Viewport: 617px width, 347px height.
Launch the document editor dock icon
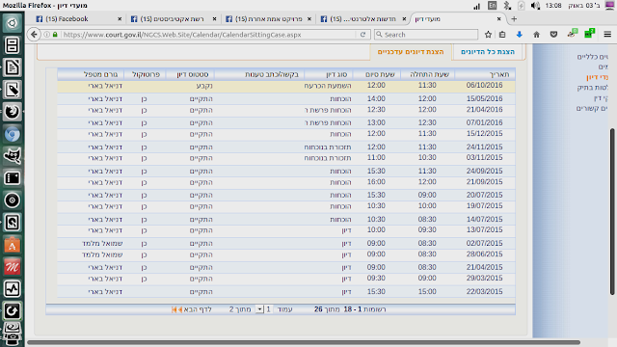pyautogui.click(x=13, y=67)
